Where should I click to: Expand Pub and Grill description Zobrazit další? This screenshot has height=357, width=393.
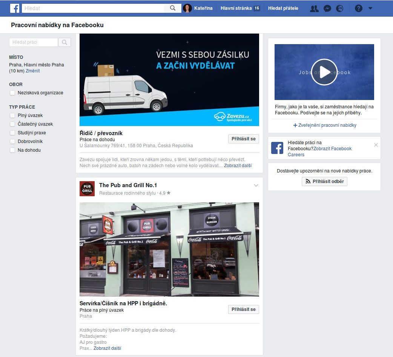[107, 348]
